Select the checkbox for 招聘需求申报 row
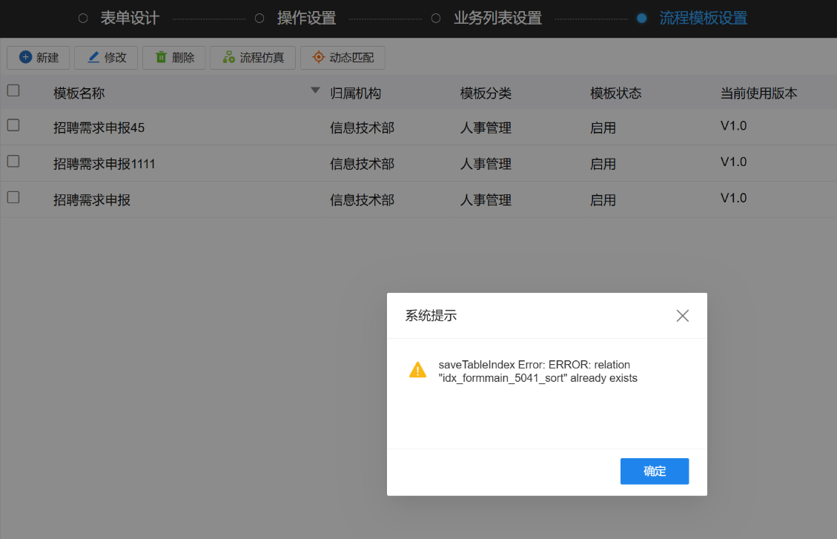Viewport: 837px width, 539px height. [13, 197]
